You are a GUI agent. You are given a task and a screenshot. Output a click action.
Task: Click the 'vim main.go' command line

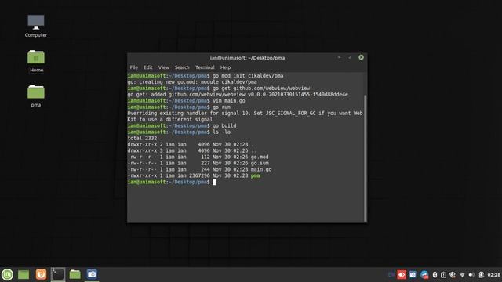tap(229, 101)
